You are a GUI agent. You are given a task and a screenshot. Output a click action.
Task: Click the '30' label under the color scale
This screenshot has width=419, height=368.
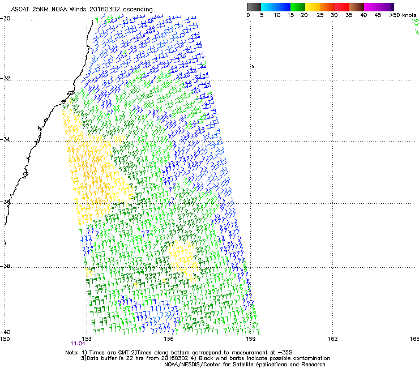334,15
